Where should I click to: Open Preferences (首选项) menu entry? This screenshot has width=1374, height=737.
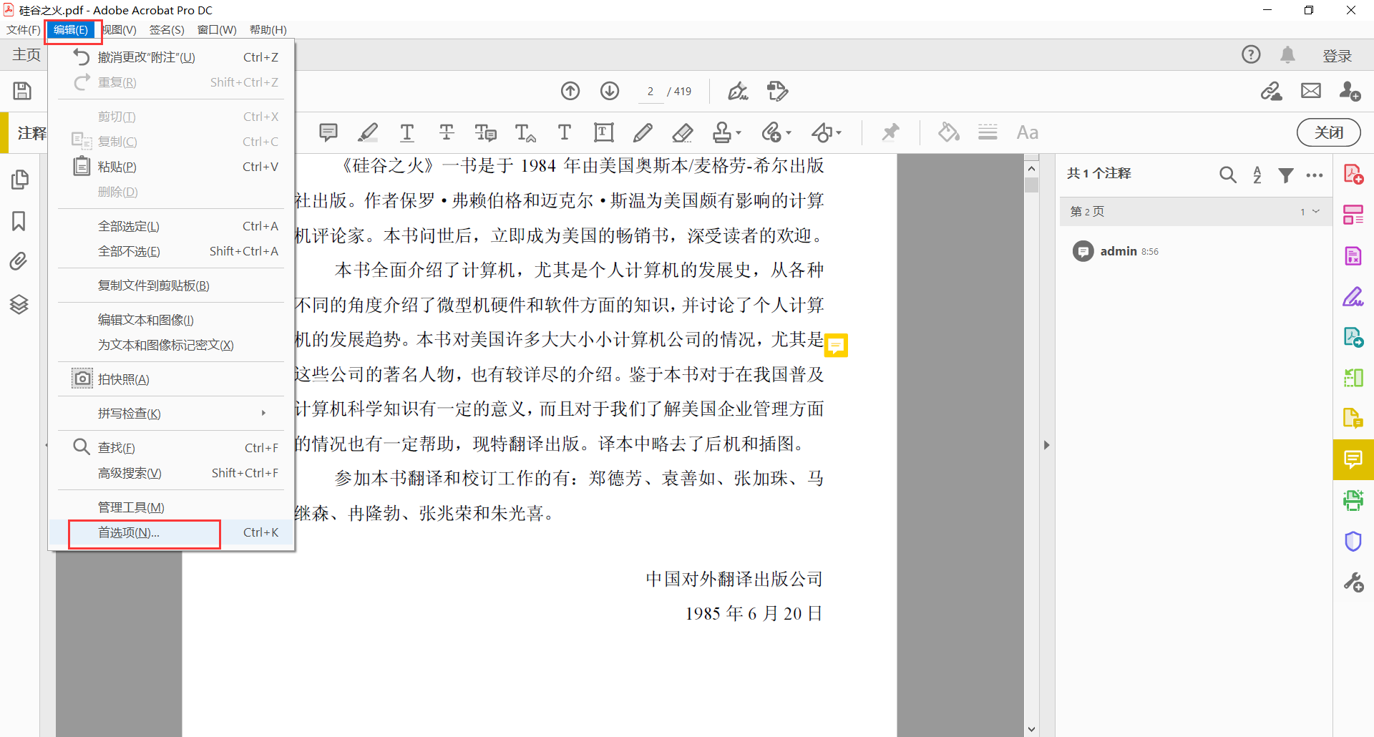coord(172,533)
